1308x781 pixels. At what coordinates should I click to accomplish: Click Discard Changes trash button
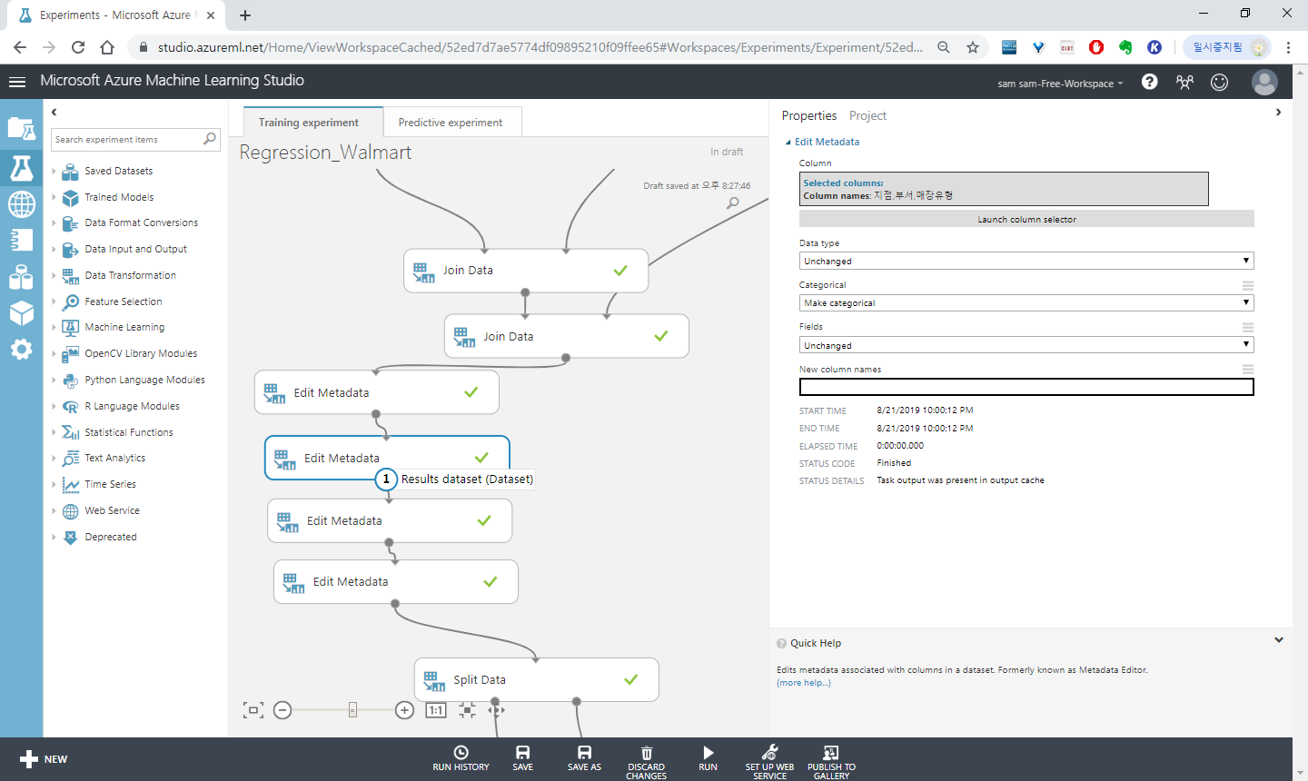[647, 762]
